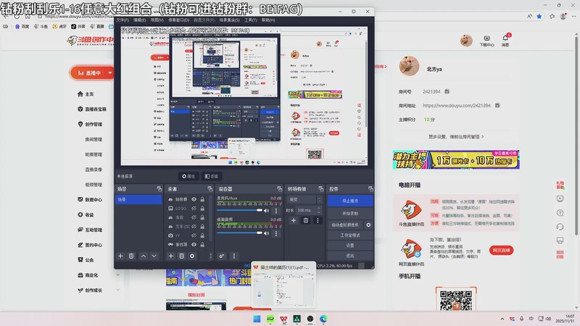This screenshot has width=580, height=326.
Task: Open OBS 编辑(E) menu
Action: coord(139,20)
